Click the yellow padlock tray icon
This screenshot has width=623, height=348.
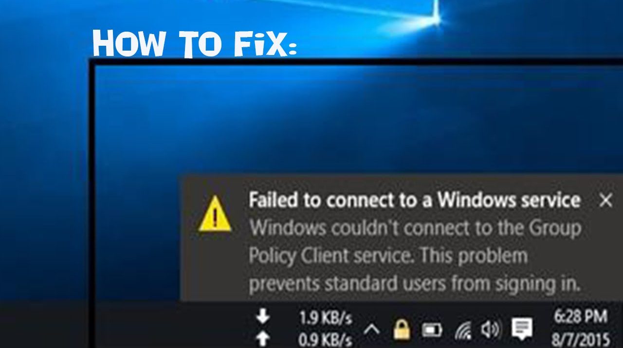402,329
